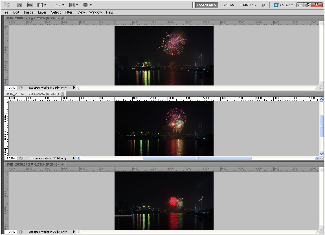Click horizontal scrollbar thumb in IMG_2115 window
The width and height of the screenshot is (325, 235).
point(197,158)
